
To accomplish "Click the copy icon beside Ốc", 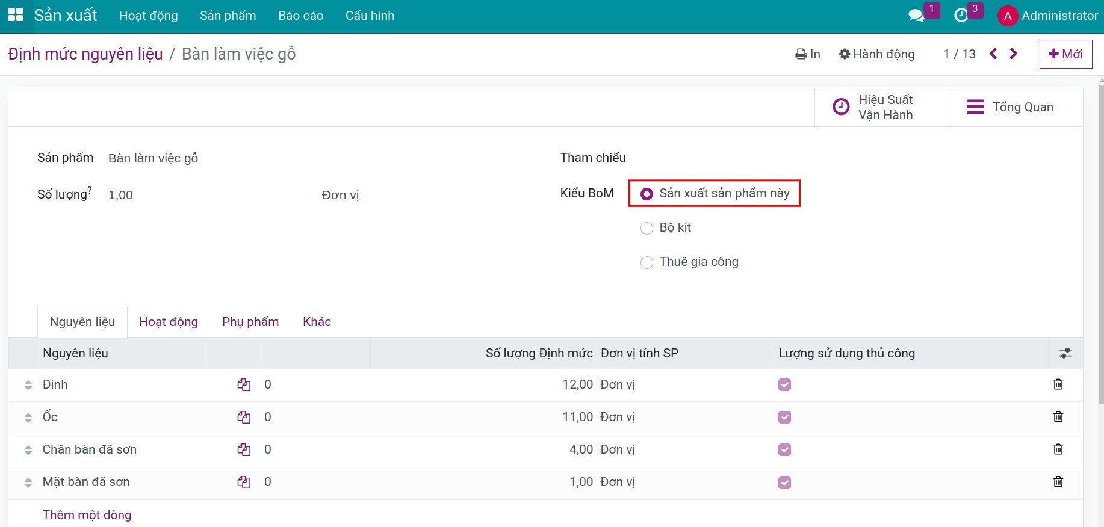I will coord(244,417).
